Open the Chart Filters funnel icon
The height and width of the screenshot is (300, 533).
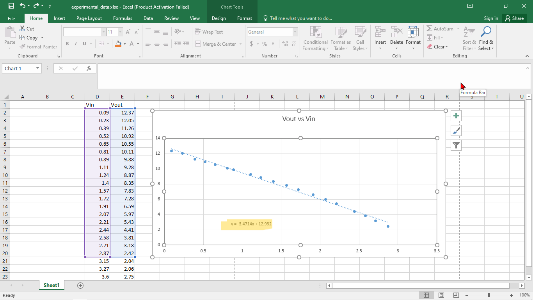click(x=455, y=145)
